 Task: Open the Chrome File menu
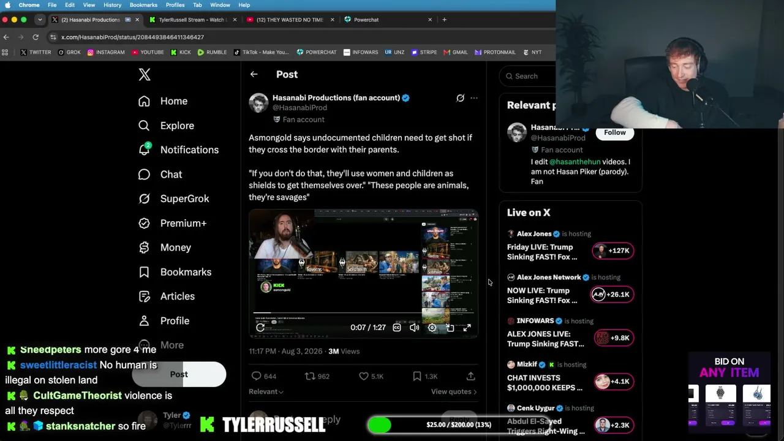(52, 5)
